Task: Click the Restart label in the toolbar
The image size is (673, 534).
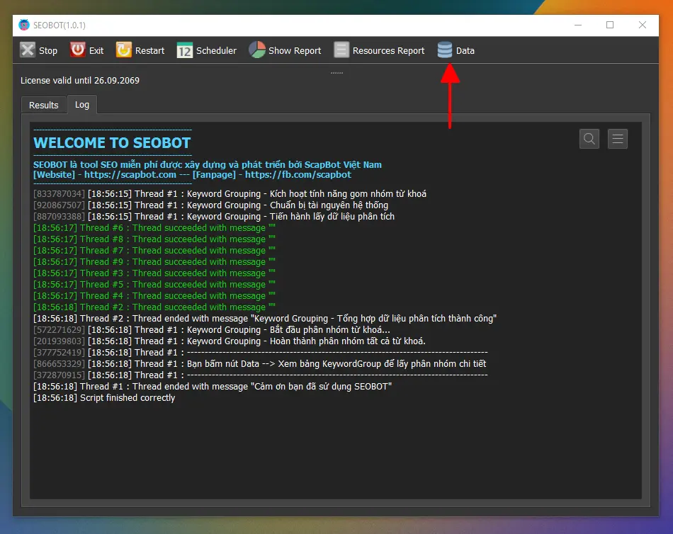Action: point(149,51)
